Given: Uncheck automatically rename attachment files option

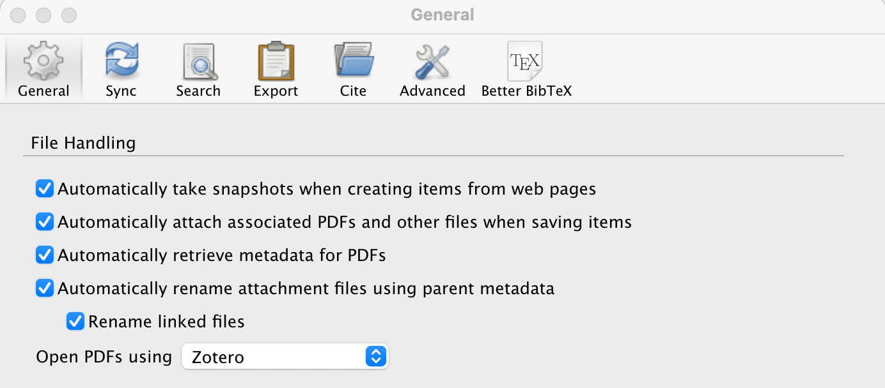Looking at the screenshot, I should click(45, 288).
